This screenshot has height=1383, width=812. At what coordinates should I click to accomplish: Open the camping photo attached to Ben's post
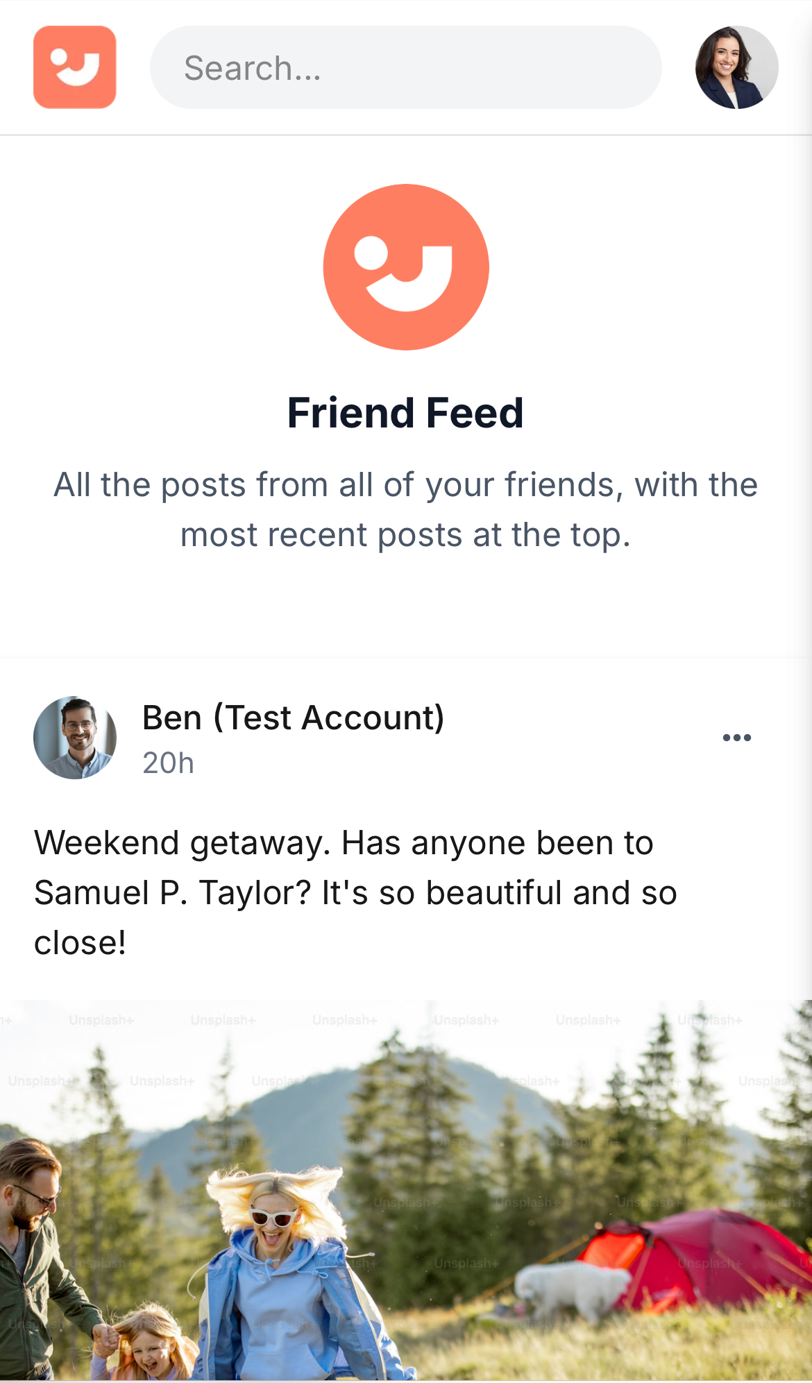pyautogui.click(x=406, y=1190)
